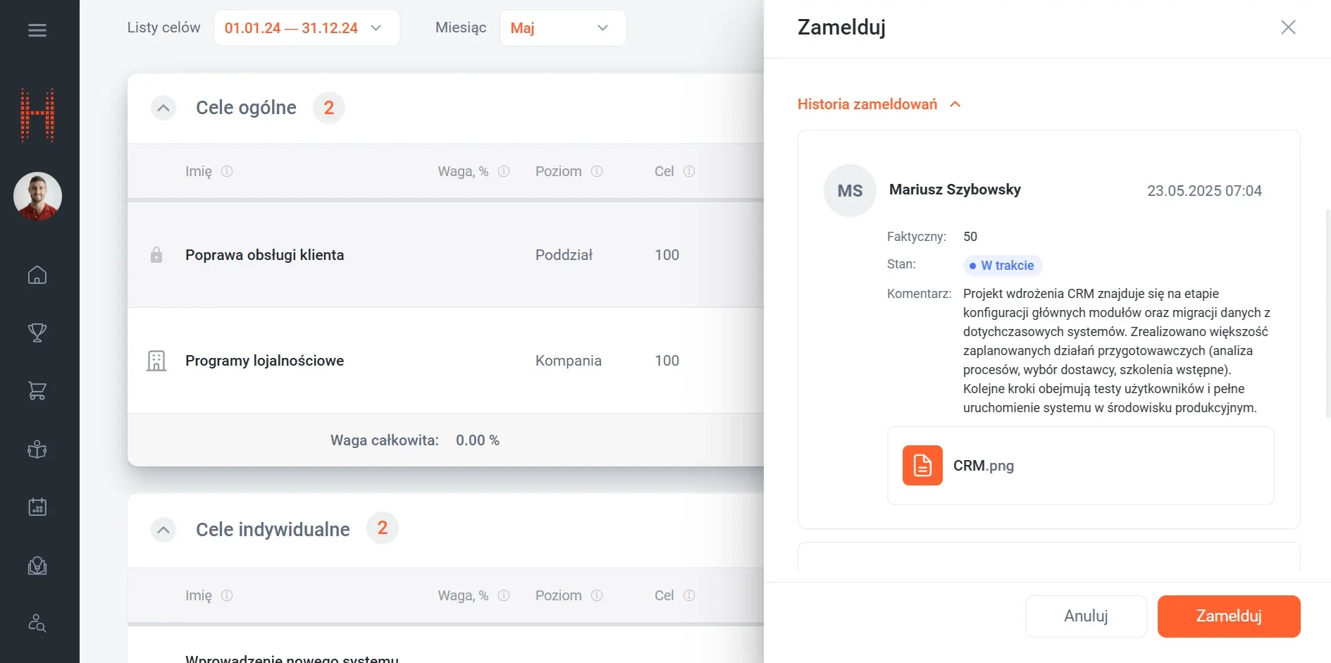Click the user profile avatar in the sidebar

[x=37, y=196]
